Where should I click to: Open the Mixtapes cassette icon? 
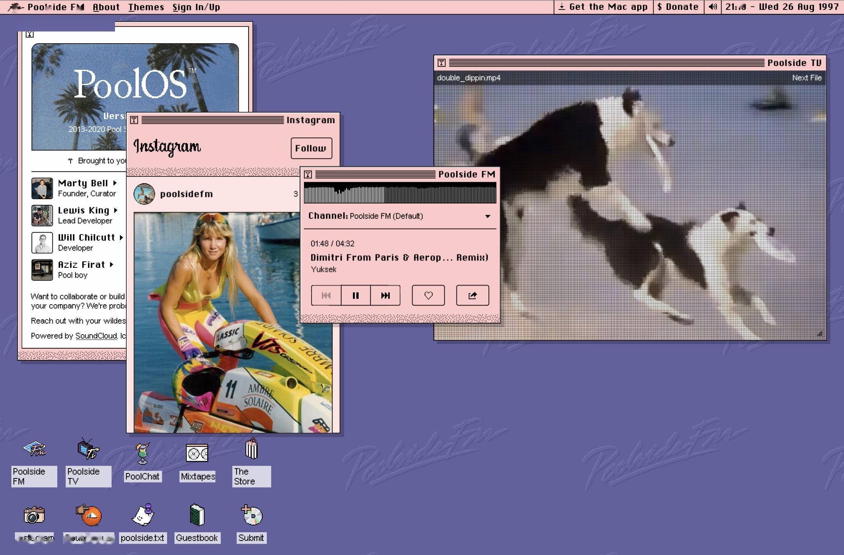pos(197,453)
